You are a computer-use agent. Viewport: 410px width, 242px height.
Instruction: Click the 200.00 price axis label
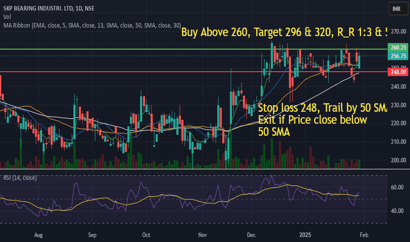tap(398, 160)
